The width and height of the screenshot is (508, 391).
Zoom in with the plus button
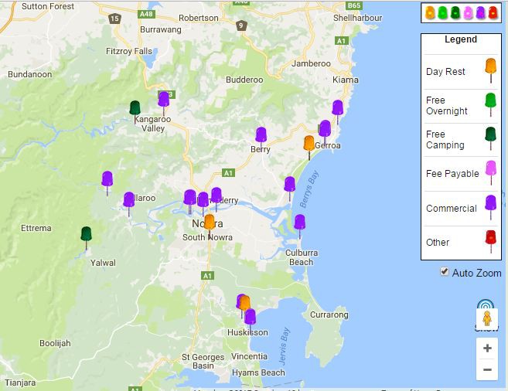point(487,348)
